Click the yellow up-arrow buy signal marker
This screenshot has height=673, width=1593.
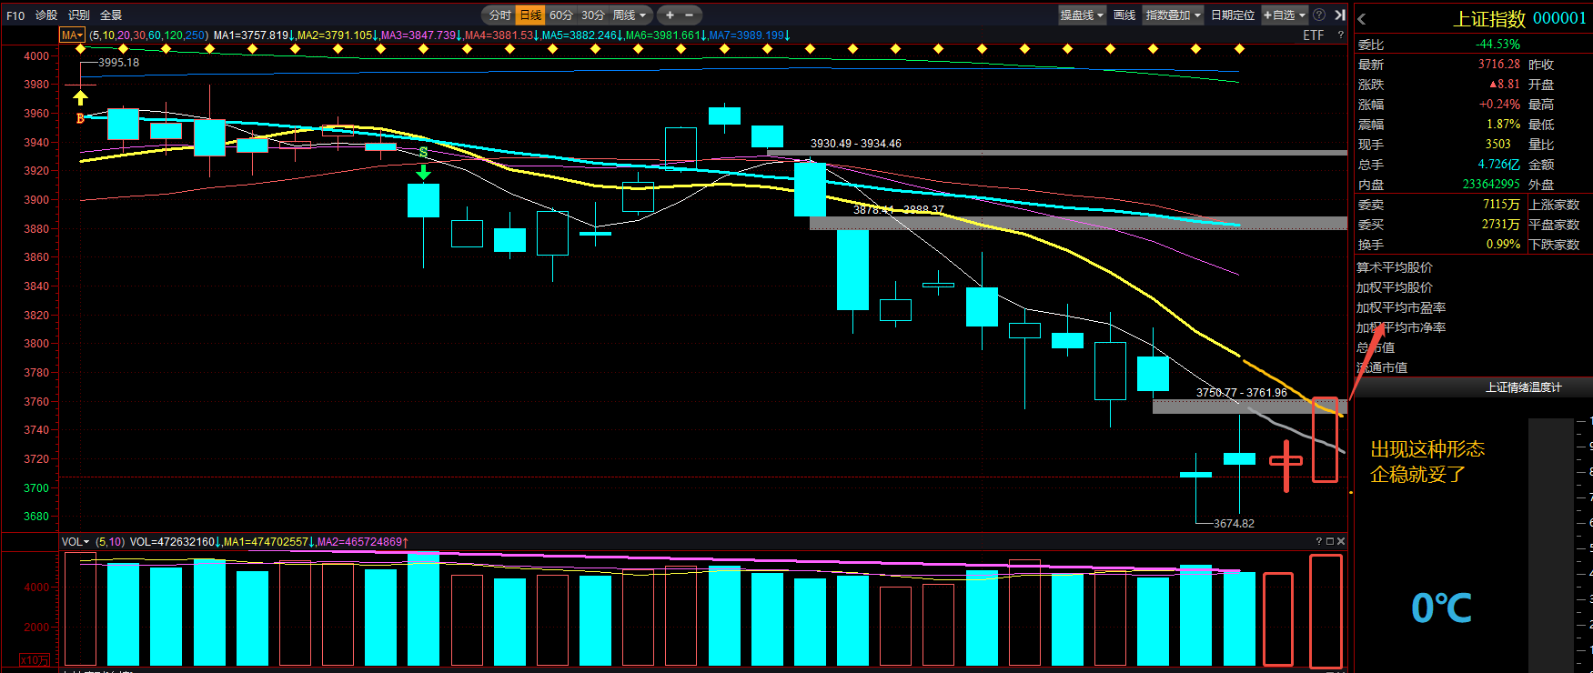81,96
